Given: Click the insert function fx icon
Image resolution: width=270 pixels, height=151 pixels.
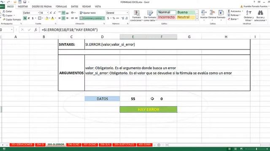Looking at the screenshot, I should [35, 30].
